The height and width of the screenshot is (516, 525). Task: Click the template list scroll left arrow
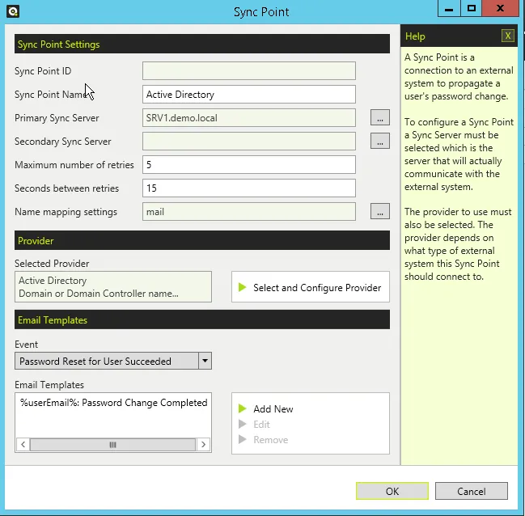(x=23, y=445)
